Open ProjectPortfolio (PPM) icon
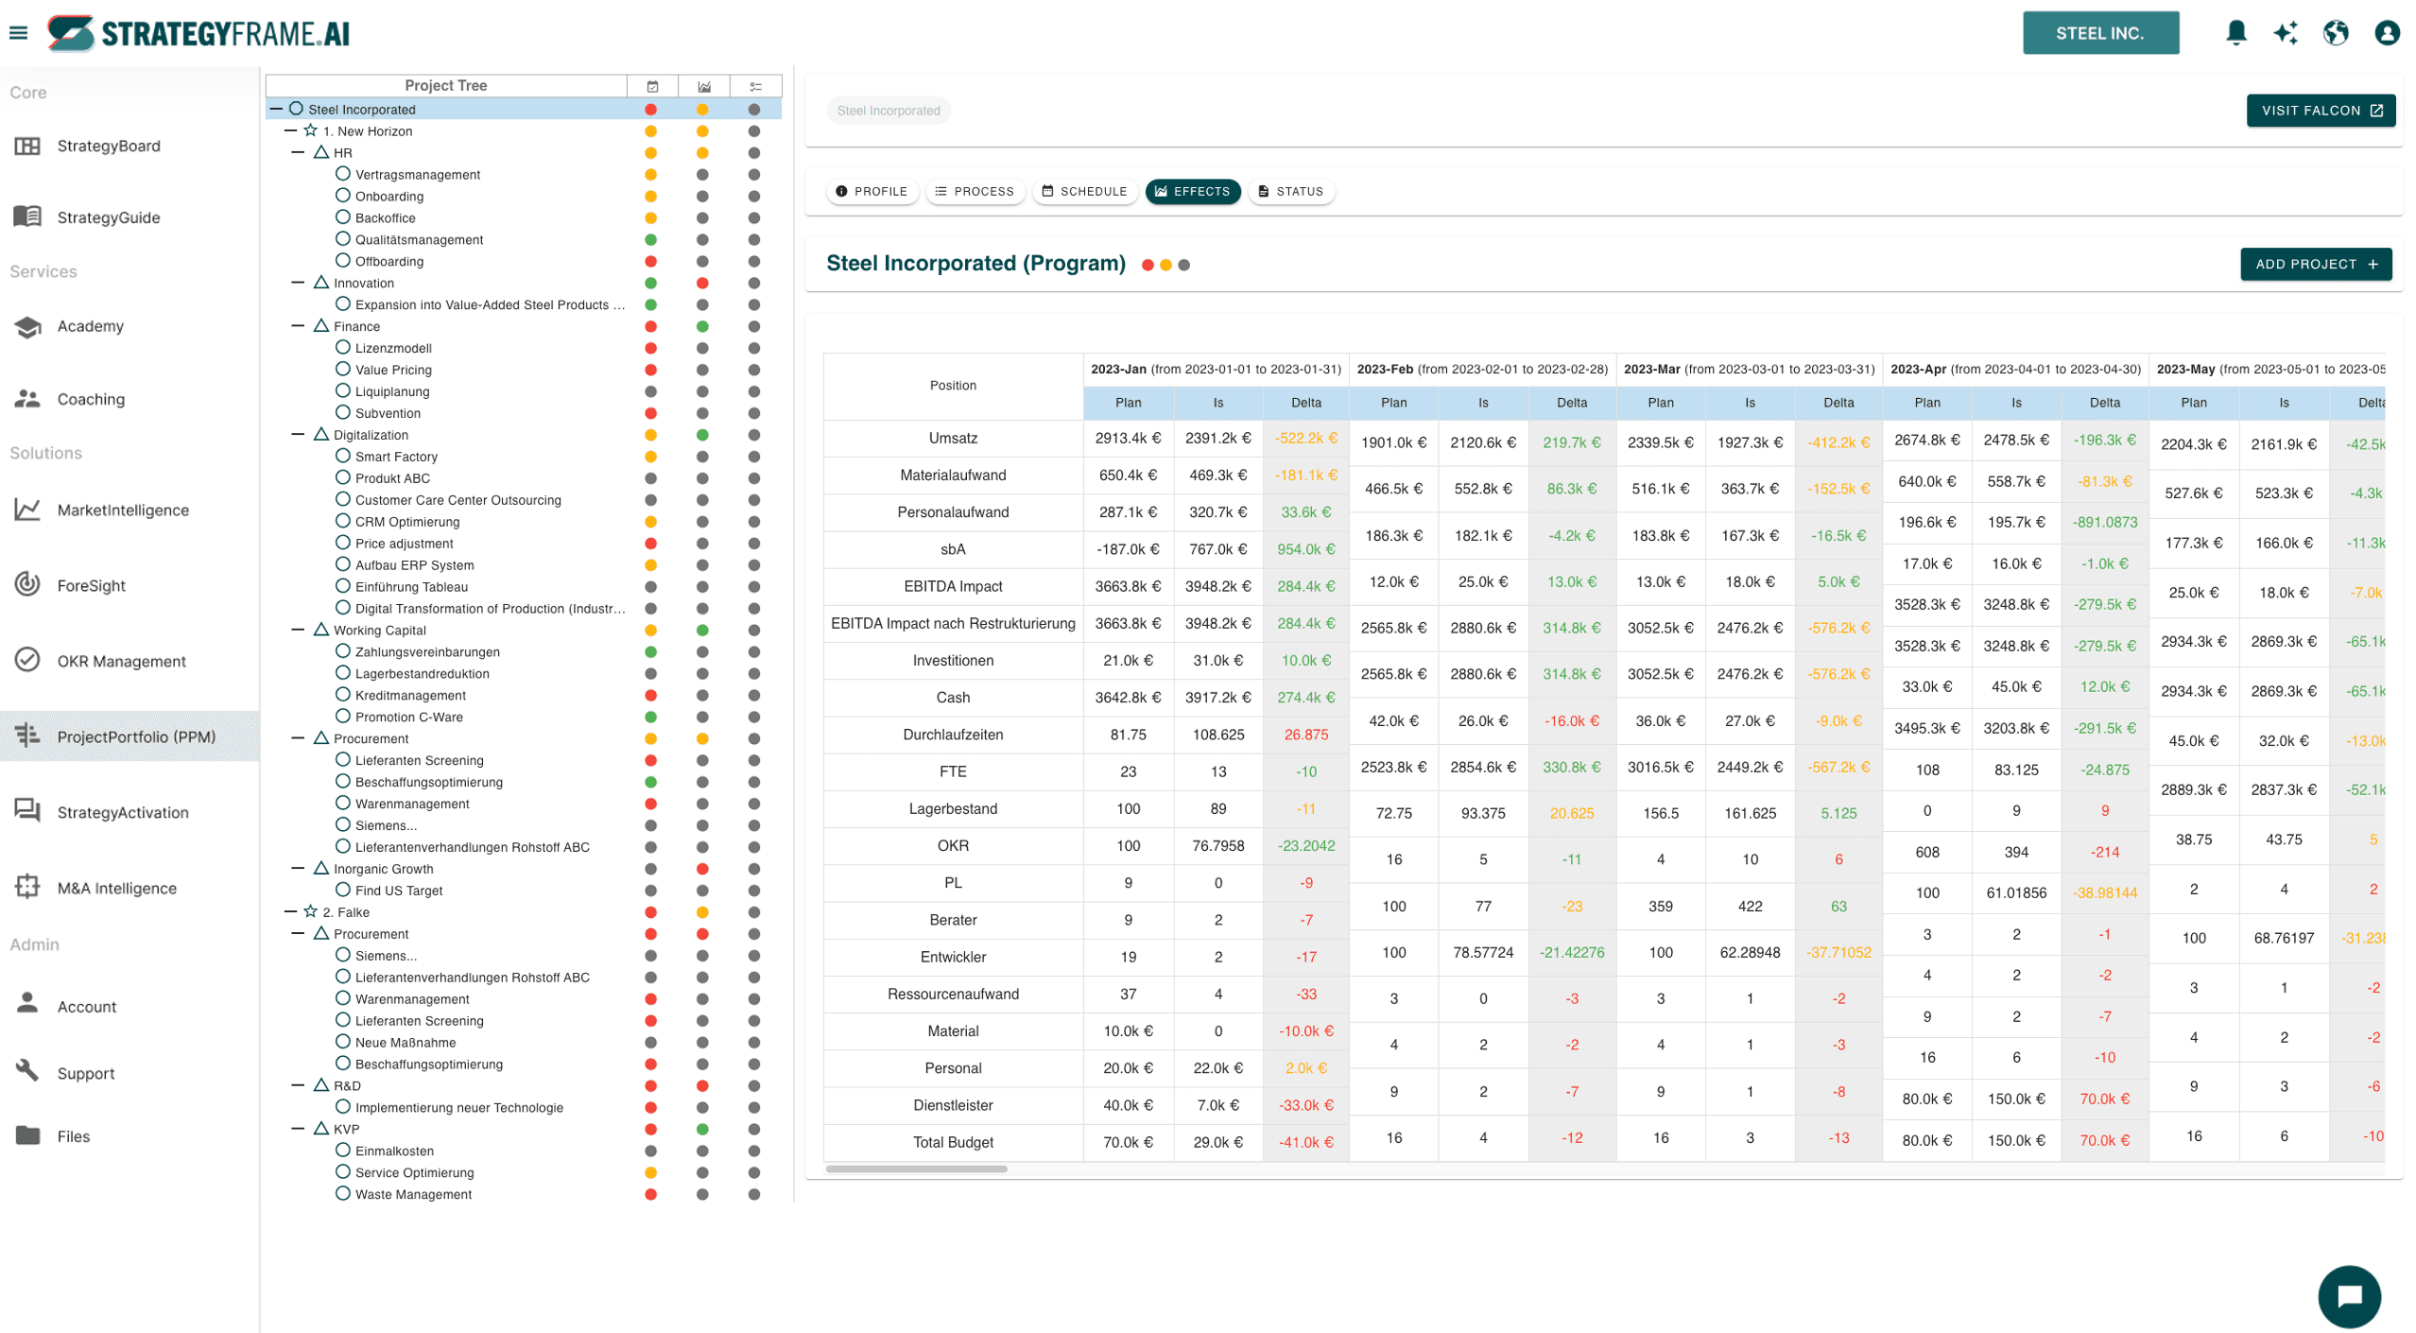The image size is (2416, 1333). (x=27, y=736)
